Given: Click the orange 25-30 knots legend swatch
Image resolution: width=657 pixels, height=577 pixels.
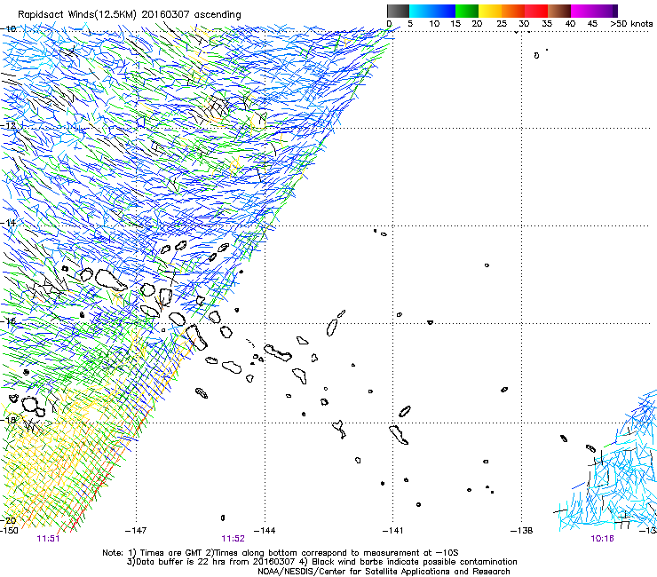Looking at the screenshot, I should [513, 11].
